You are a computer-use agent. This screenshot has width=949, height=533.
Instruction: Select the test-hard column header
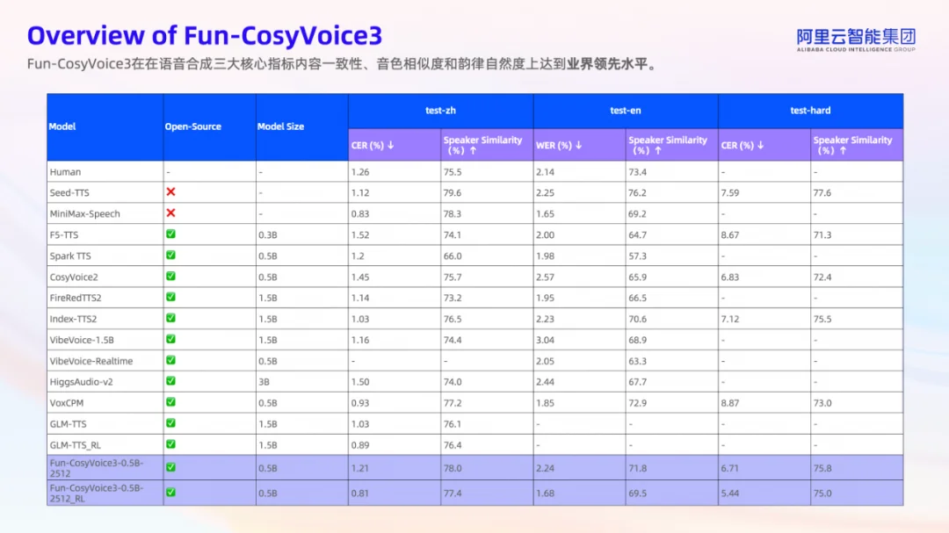click(x=810, y=111)
